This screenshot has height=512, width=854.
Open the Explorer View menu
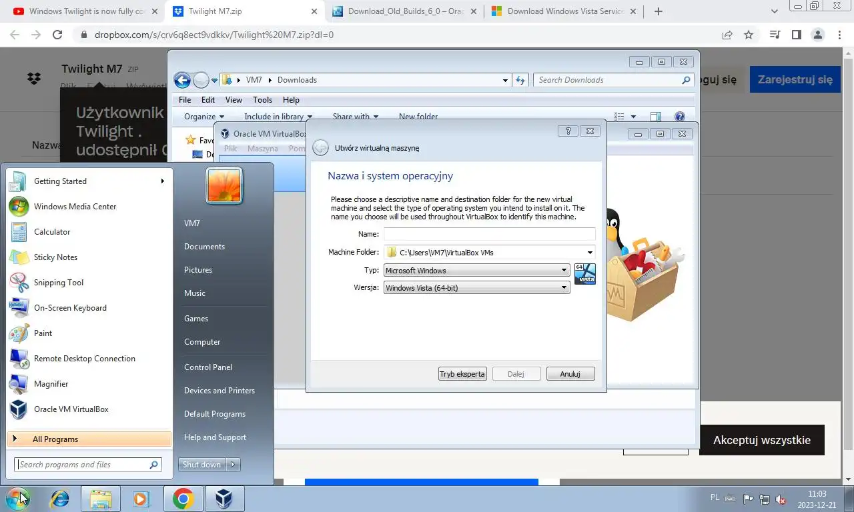pos(234,100)
